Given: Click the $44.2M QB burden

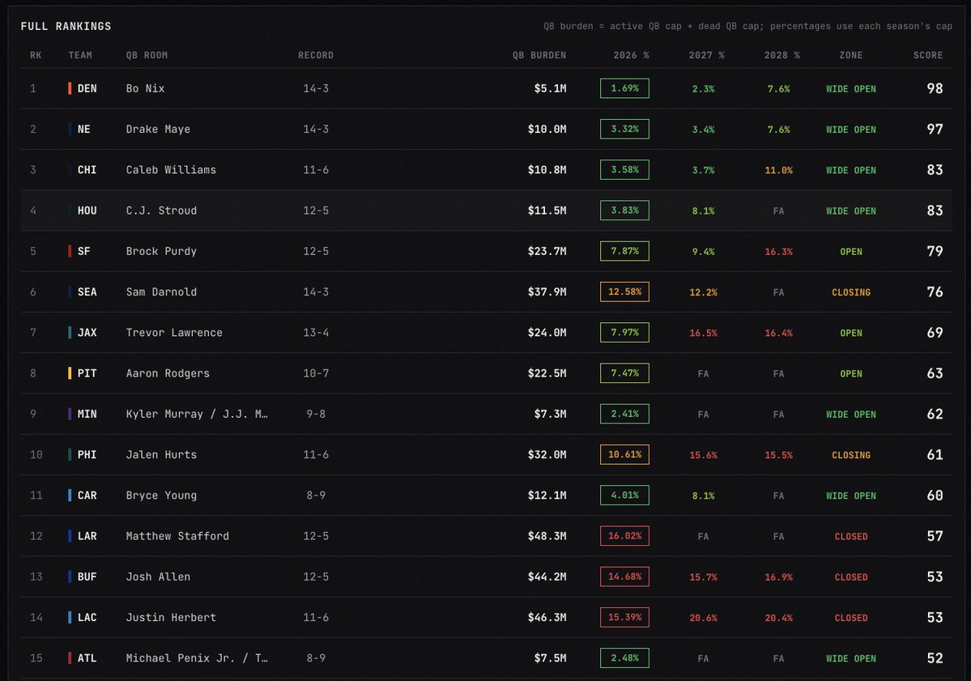Looking at the screenshot, I should (547, 577).
